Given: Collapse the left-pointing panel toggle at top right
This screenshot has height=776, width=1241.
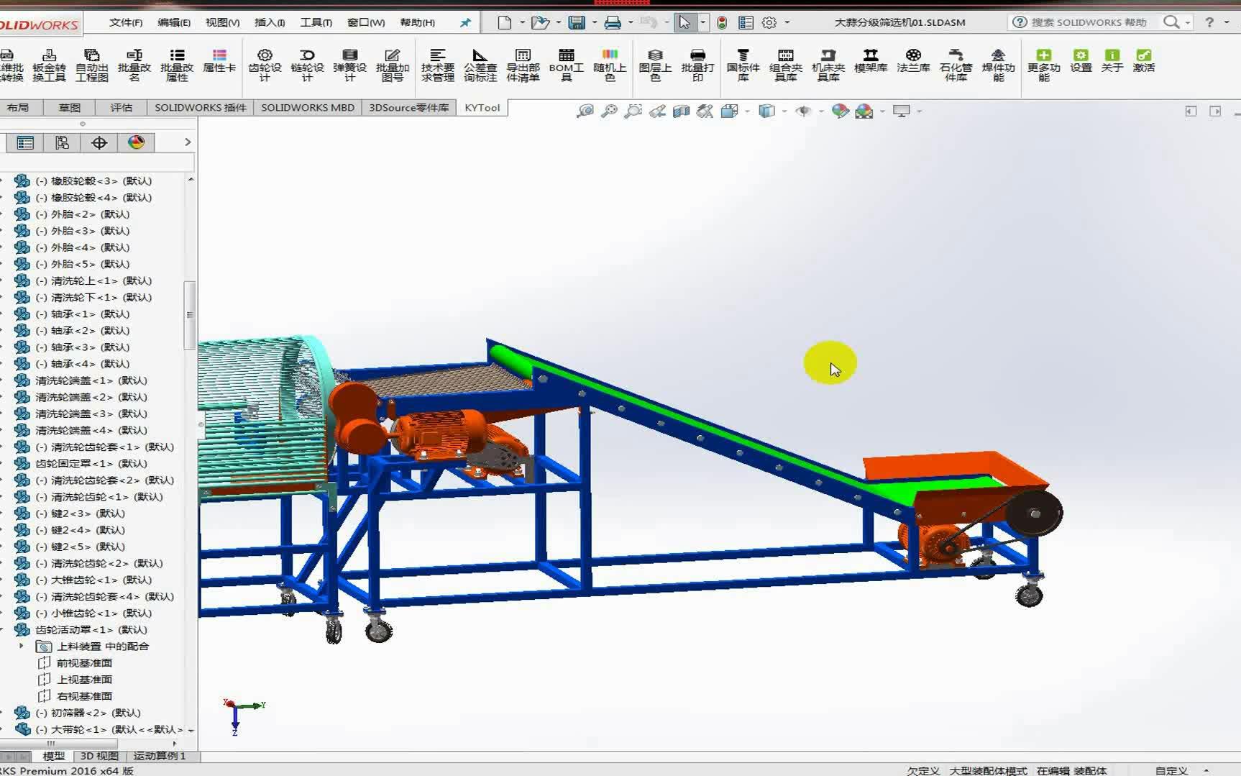Looking at the screenshot, I should pyautogui.click(x=1191, y=111).
